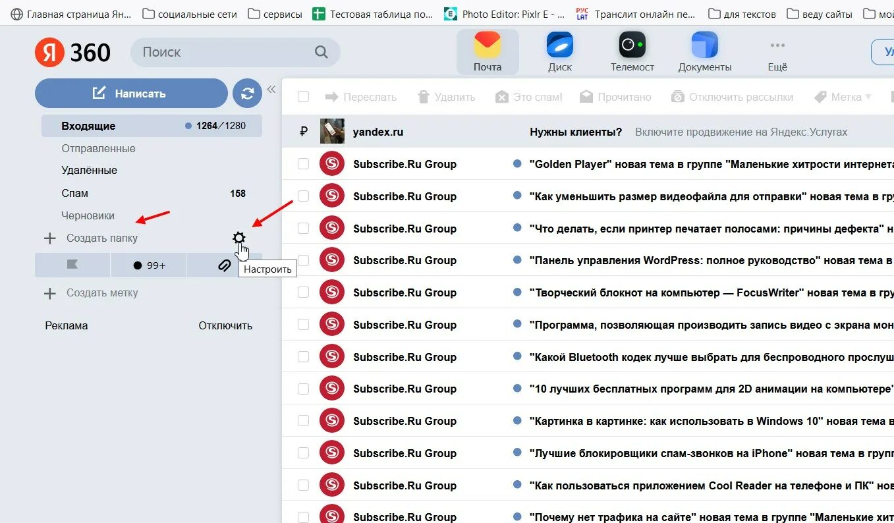The height and width of the screenshot is (523, 894).
Task: Click the refresh mail round button
Action: tap(248, 94)
